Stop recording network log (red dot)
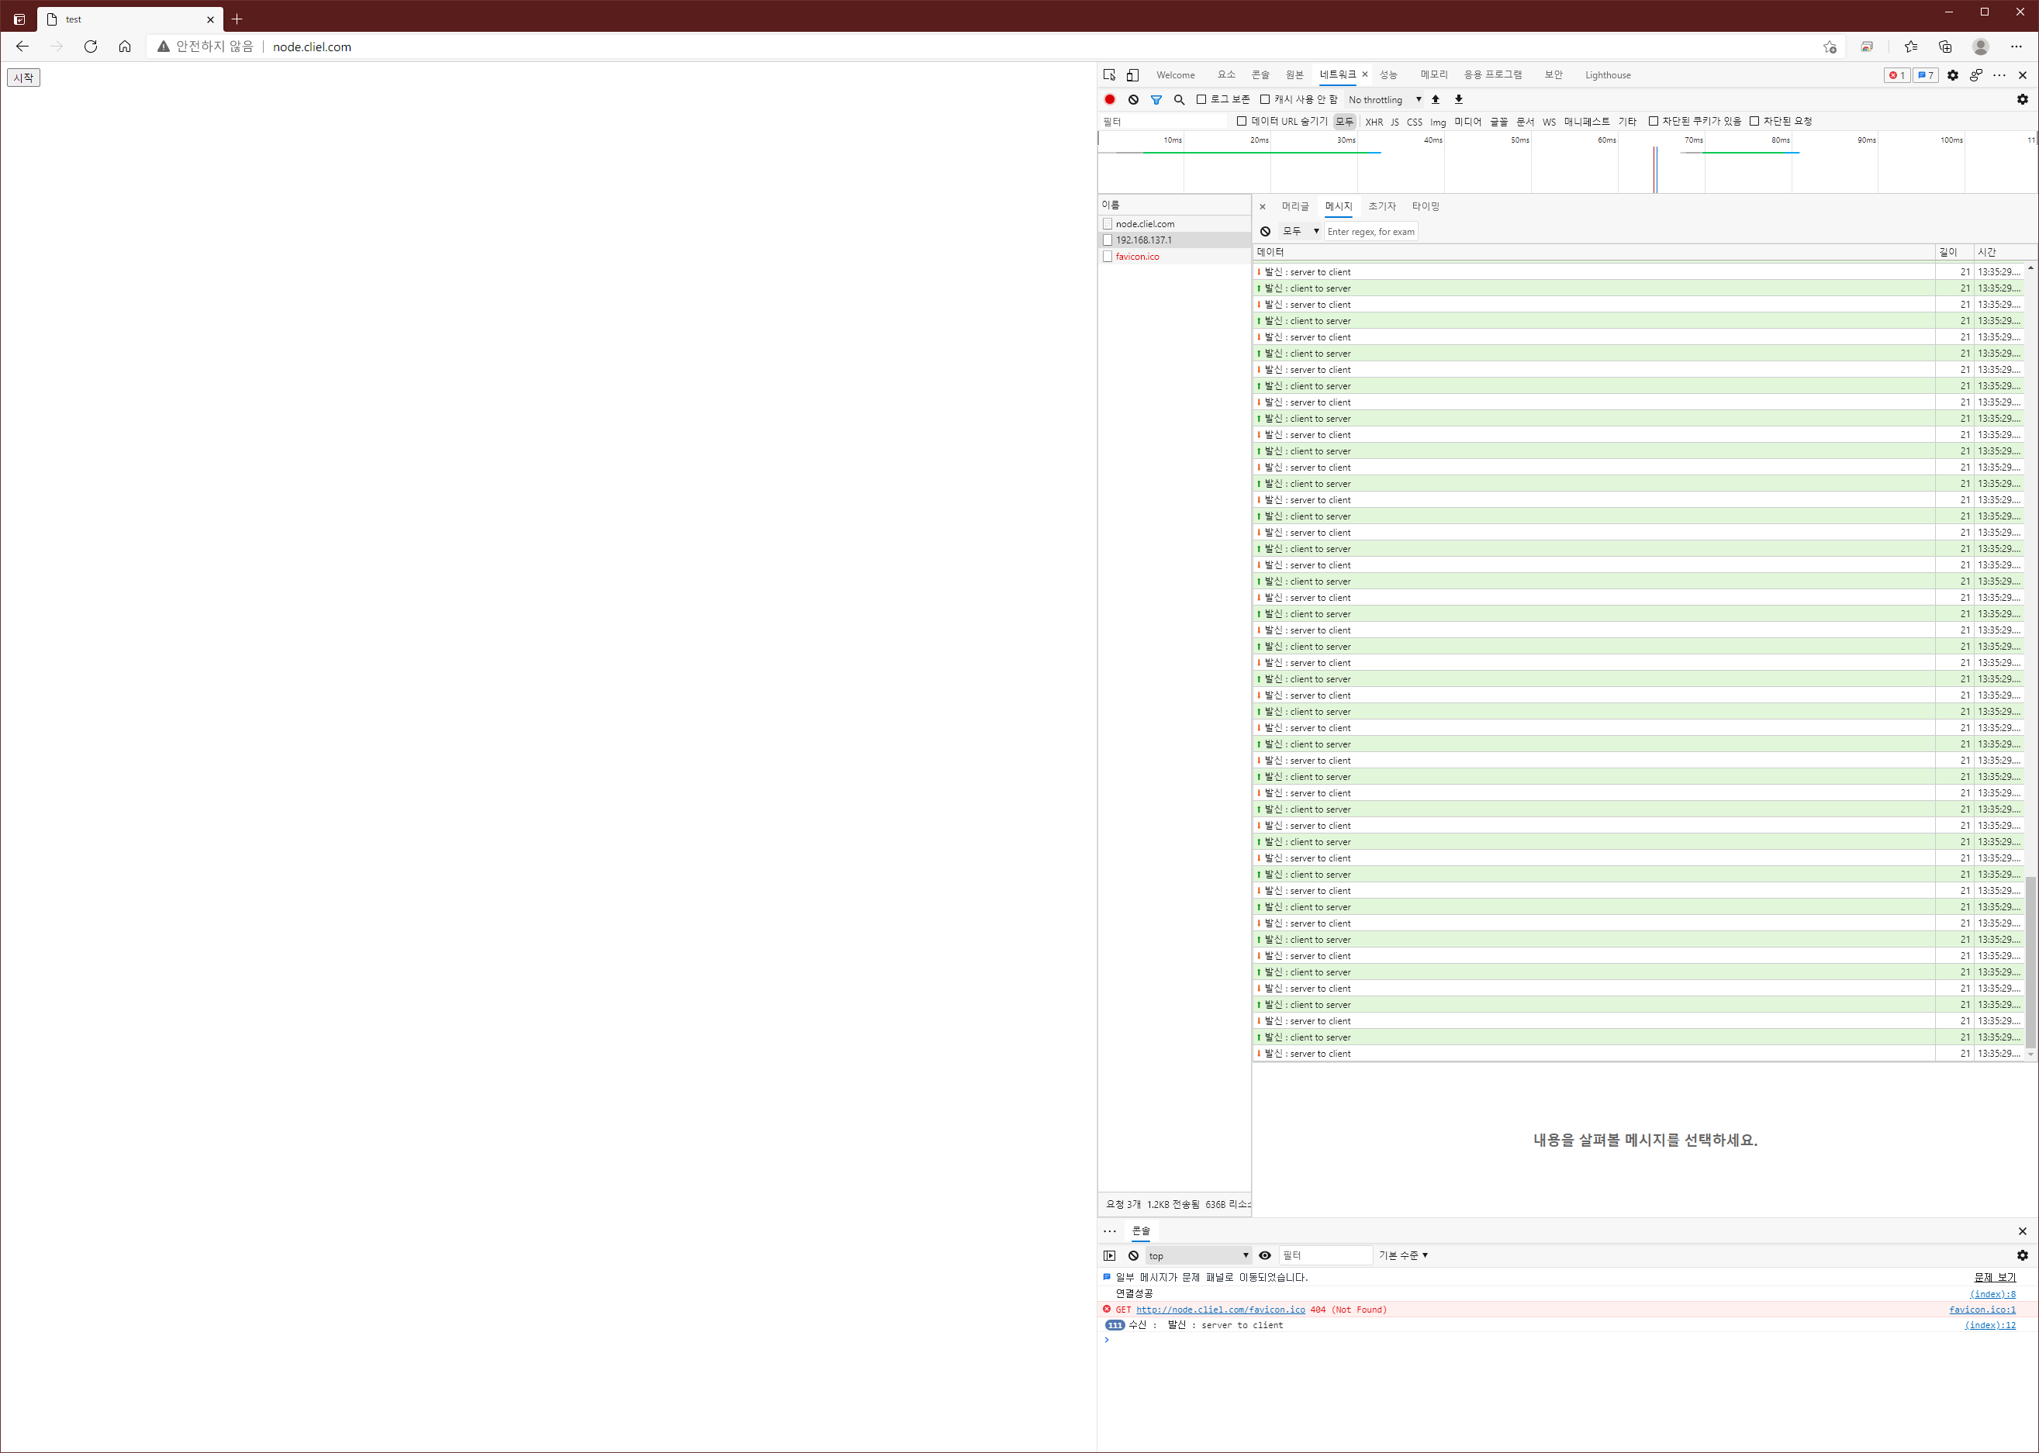Image resolution: width=2039 pixels, height=1453 pixels. click(1110, 99)
